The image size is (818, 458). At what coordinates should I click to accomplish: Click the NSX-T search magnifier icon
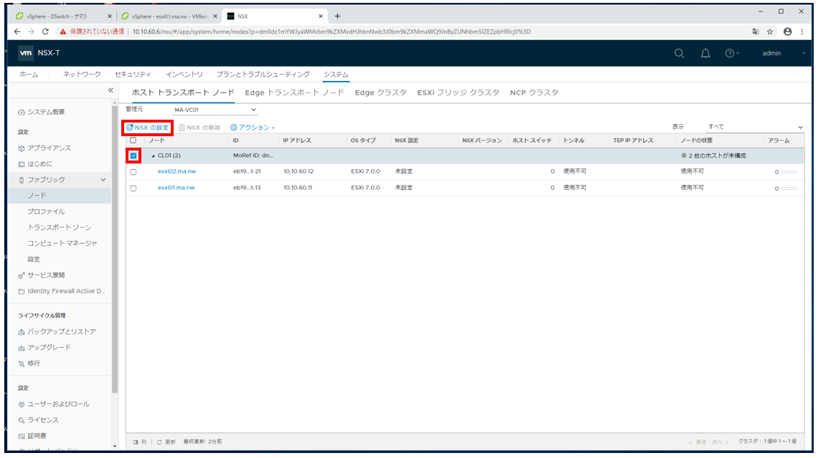[679, 53]
